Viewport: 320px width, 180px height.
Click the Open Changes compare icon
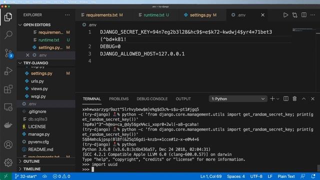coord(294,15)
